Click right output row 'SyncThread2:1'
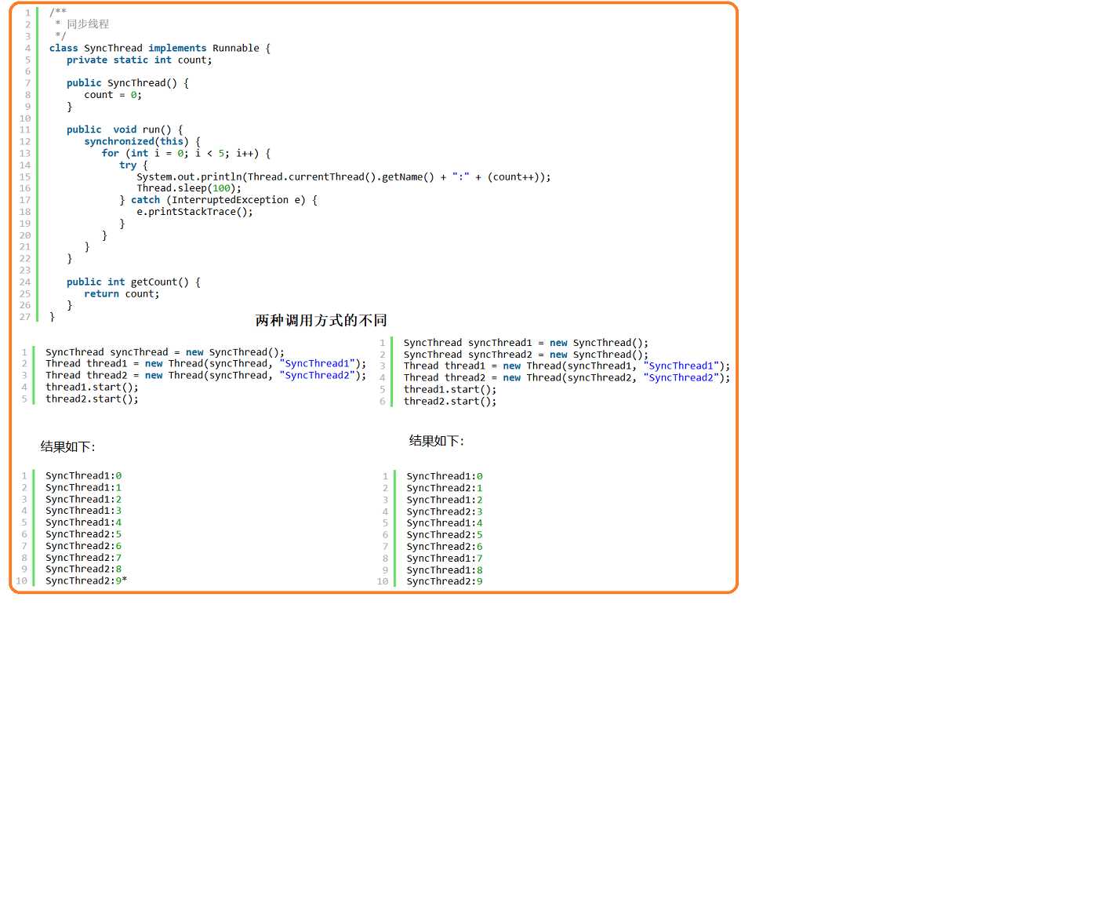Screen dimensions: 1115x899 coord(445,488)
